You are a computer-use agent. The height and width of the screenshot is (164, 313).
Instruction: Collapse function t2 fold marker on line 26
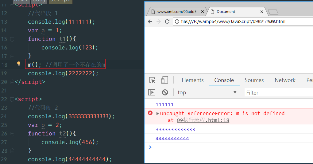coord(12,133)
